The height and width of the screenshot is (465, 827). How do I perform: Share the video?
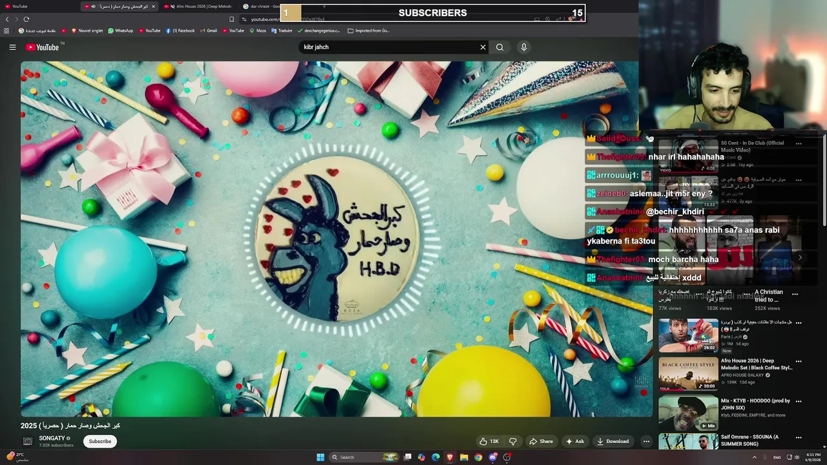point(541,441)
